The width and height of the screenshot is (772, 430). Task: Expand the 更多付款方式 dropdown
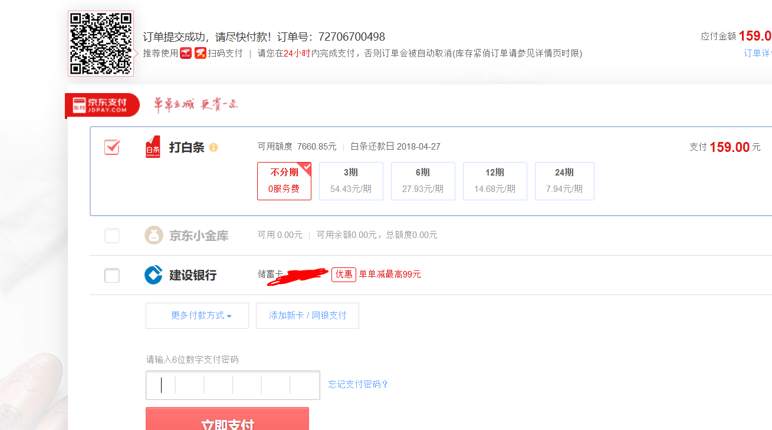tap(197, 316)
